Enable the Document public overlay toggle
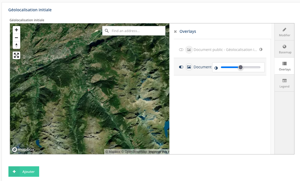This screenshot has height=181, width=300. [181, 50]
